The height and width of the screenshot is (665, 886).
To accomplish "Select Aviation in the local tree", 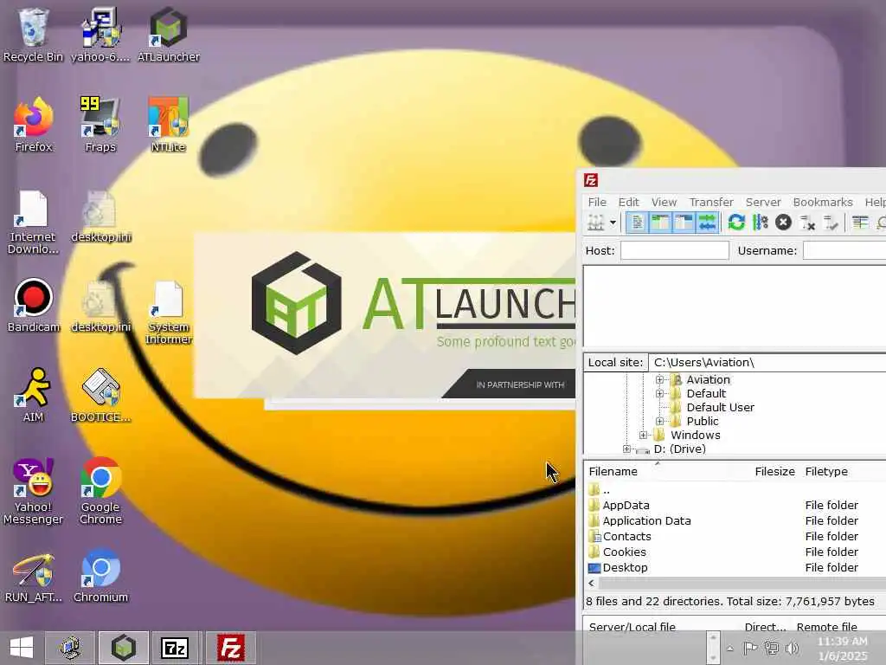I will pos(708,379).
